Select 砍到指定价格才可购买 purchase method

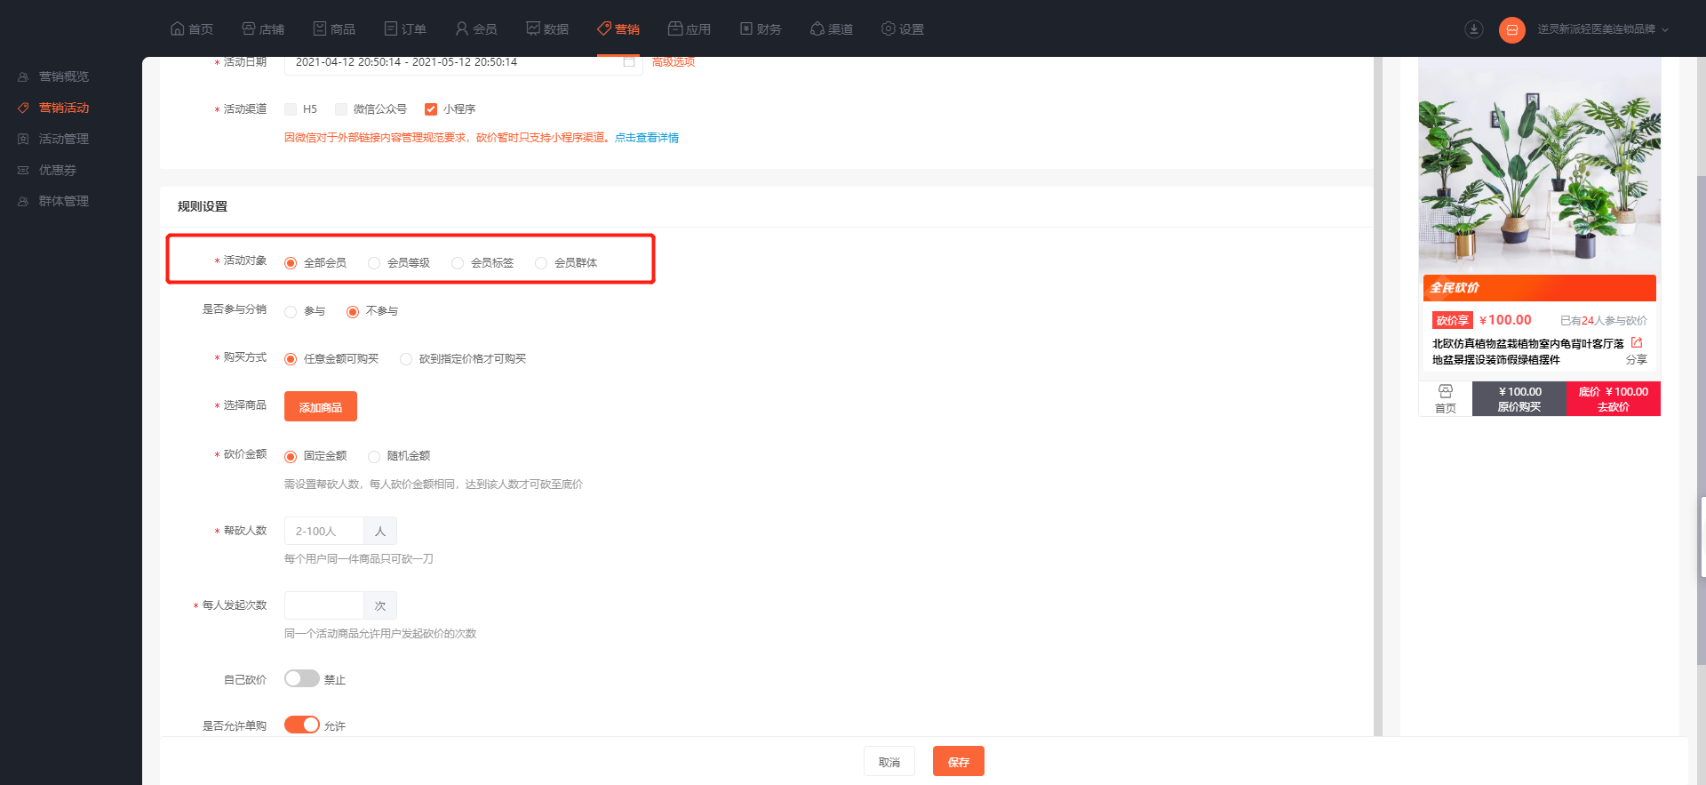[406, 359]
